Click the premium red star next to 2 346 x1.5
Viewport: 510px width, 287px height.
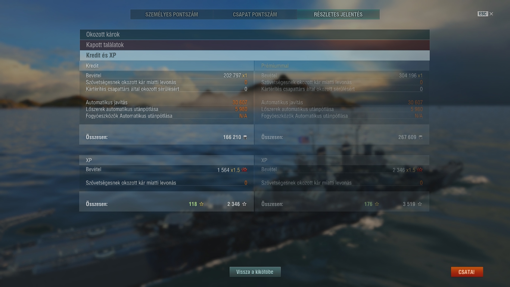point(420,170)
